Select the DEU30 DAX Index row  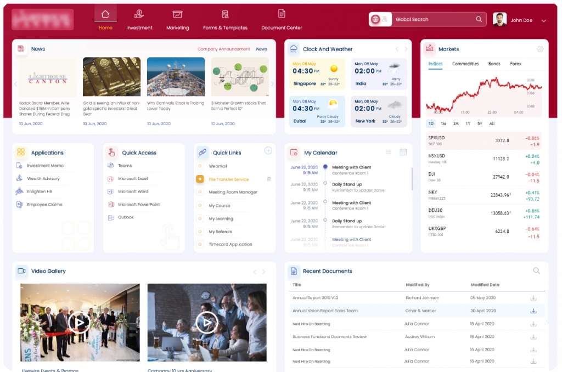click(484, 213)
